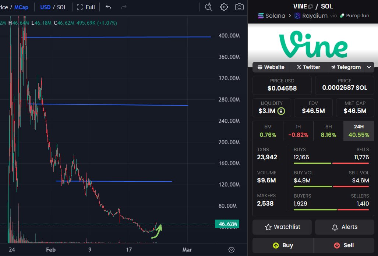Click the Website globe icon
Viewport: 378px width, 256px height.
click(x=260, y=67)
